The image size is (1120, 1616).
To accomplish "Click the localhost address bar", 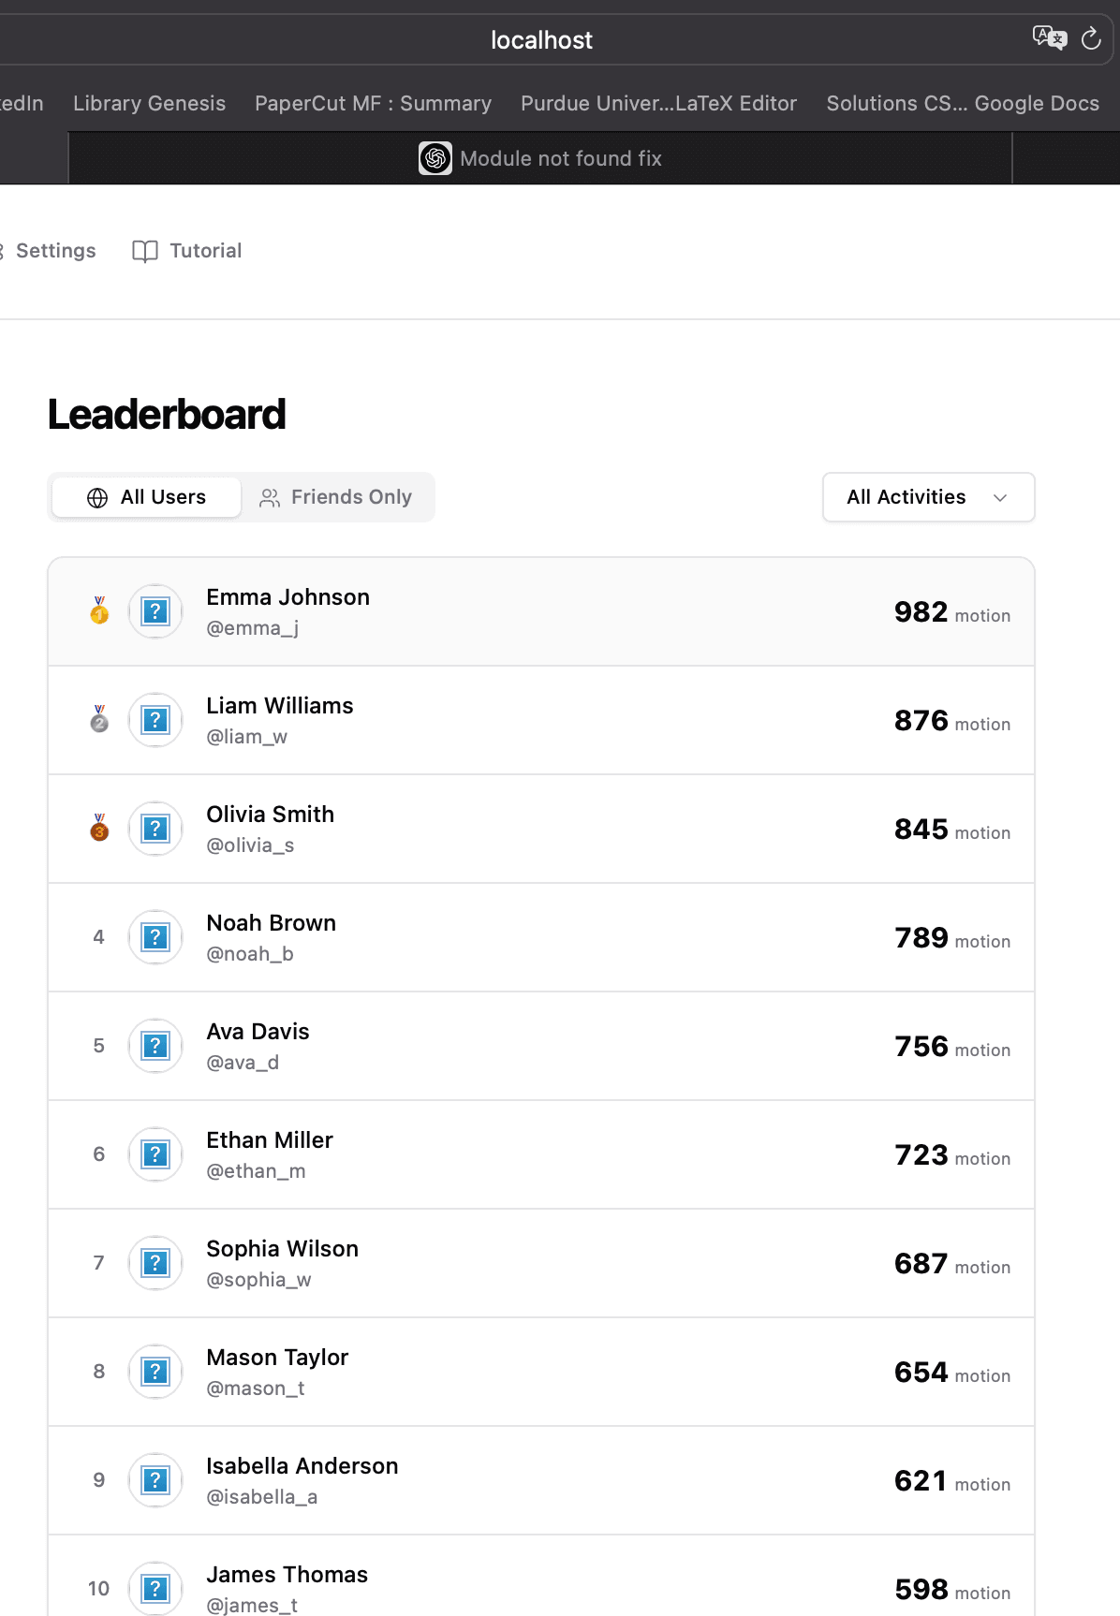I will (541, 38).
